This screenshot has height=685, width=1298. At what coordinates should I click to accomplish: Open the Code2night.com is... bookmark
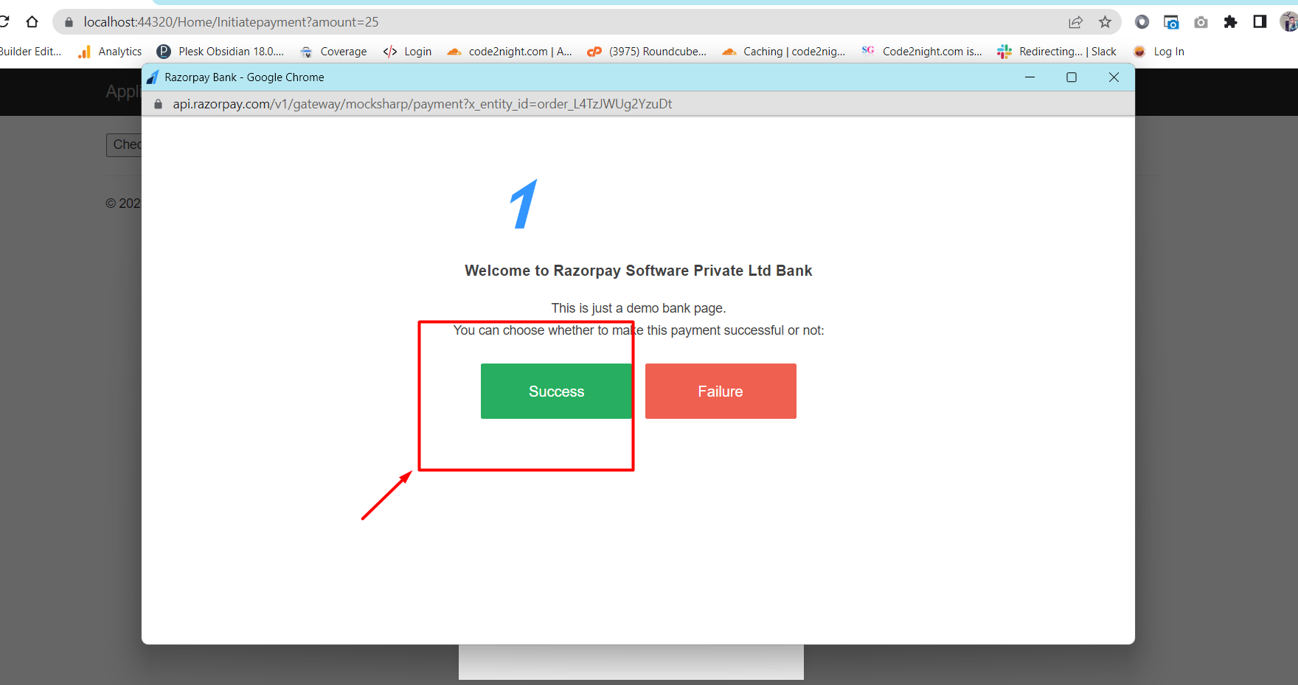[x=922, y=52]
